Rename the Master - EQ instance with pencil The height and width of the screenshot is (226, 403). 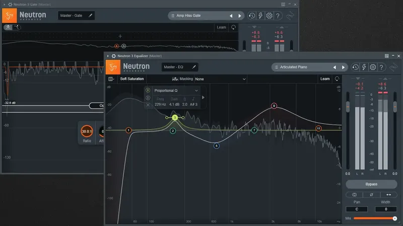point(194,67)
